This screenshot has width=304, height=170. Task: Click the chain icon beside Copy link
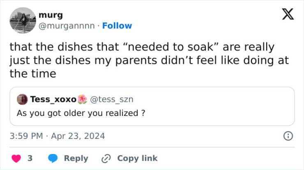tap(106, 158)
